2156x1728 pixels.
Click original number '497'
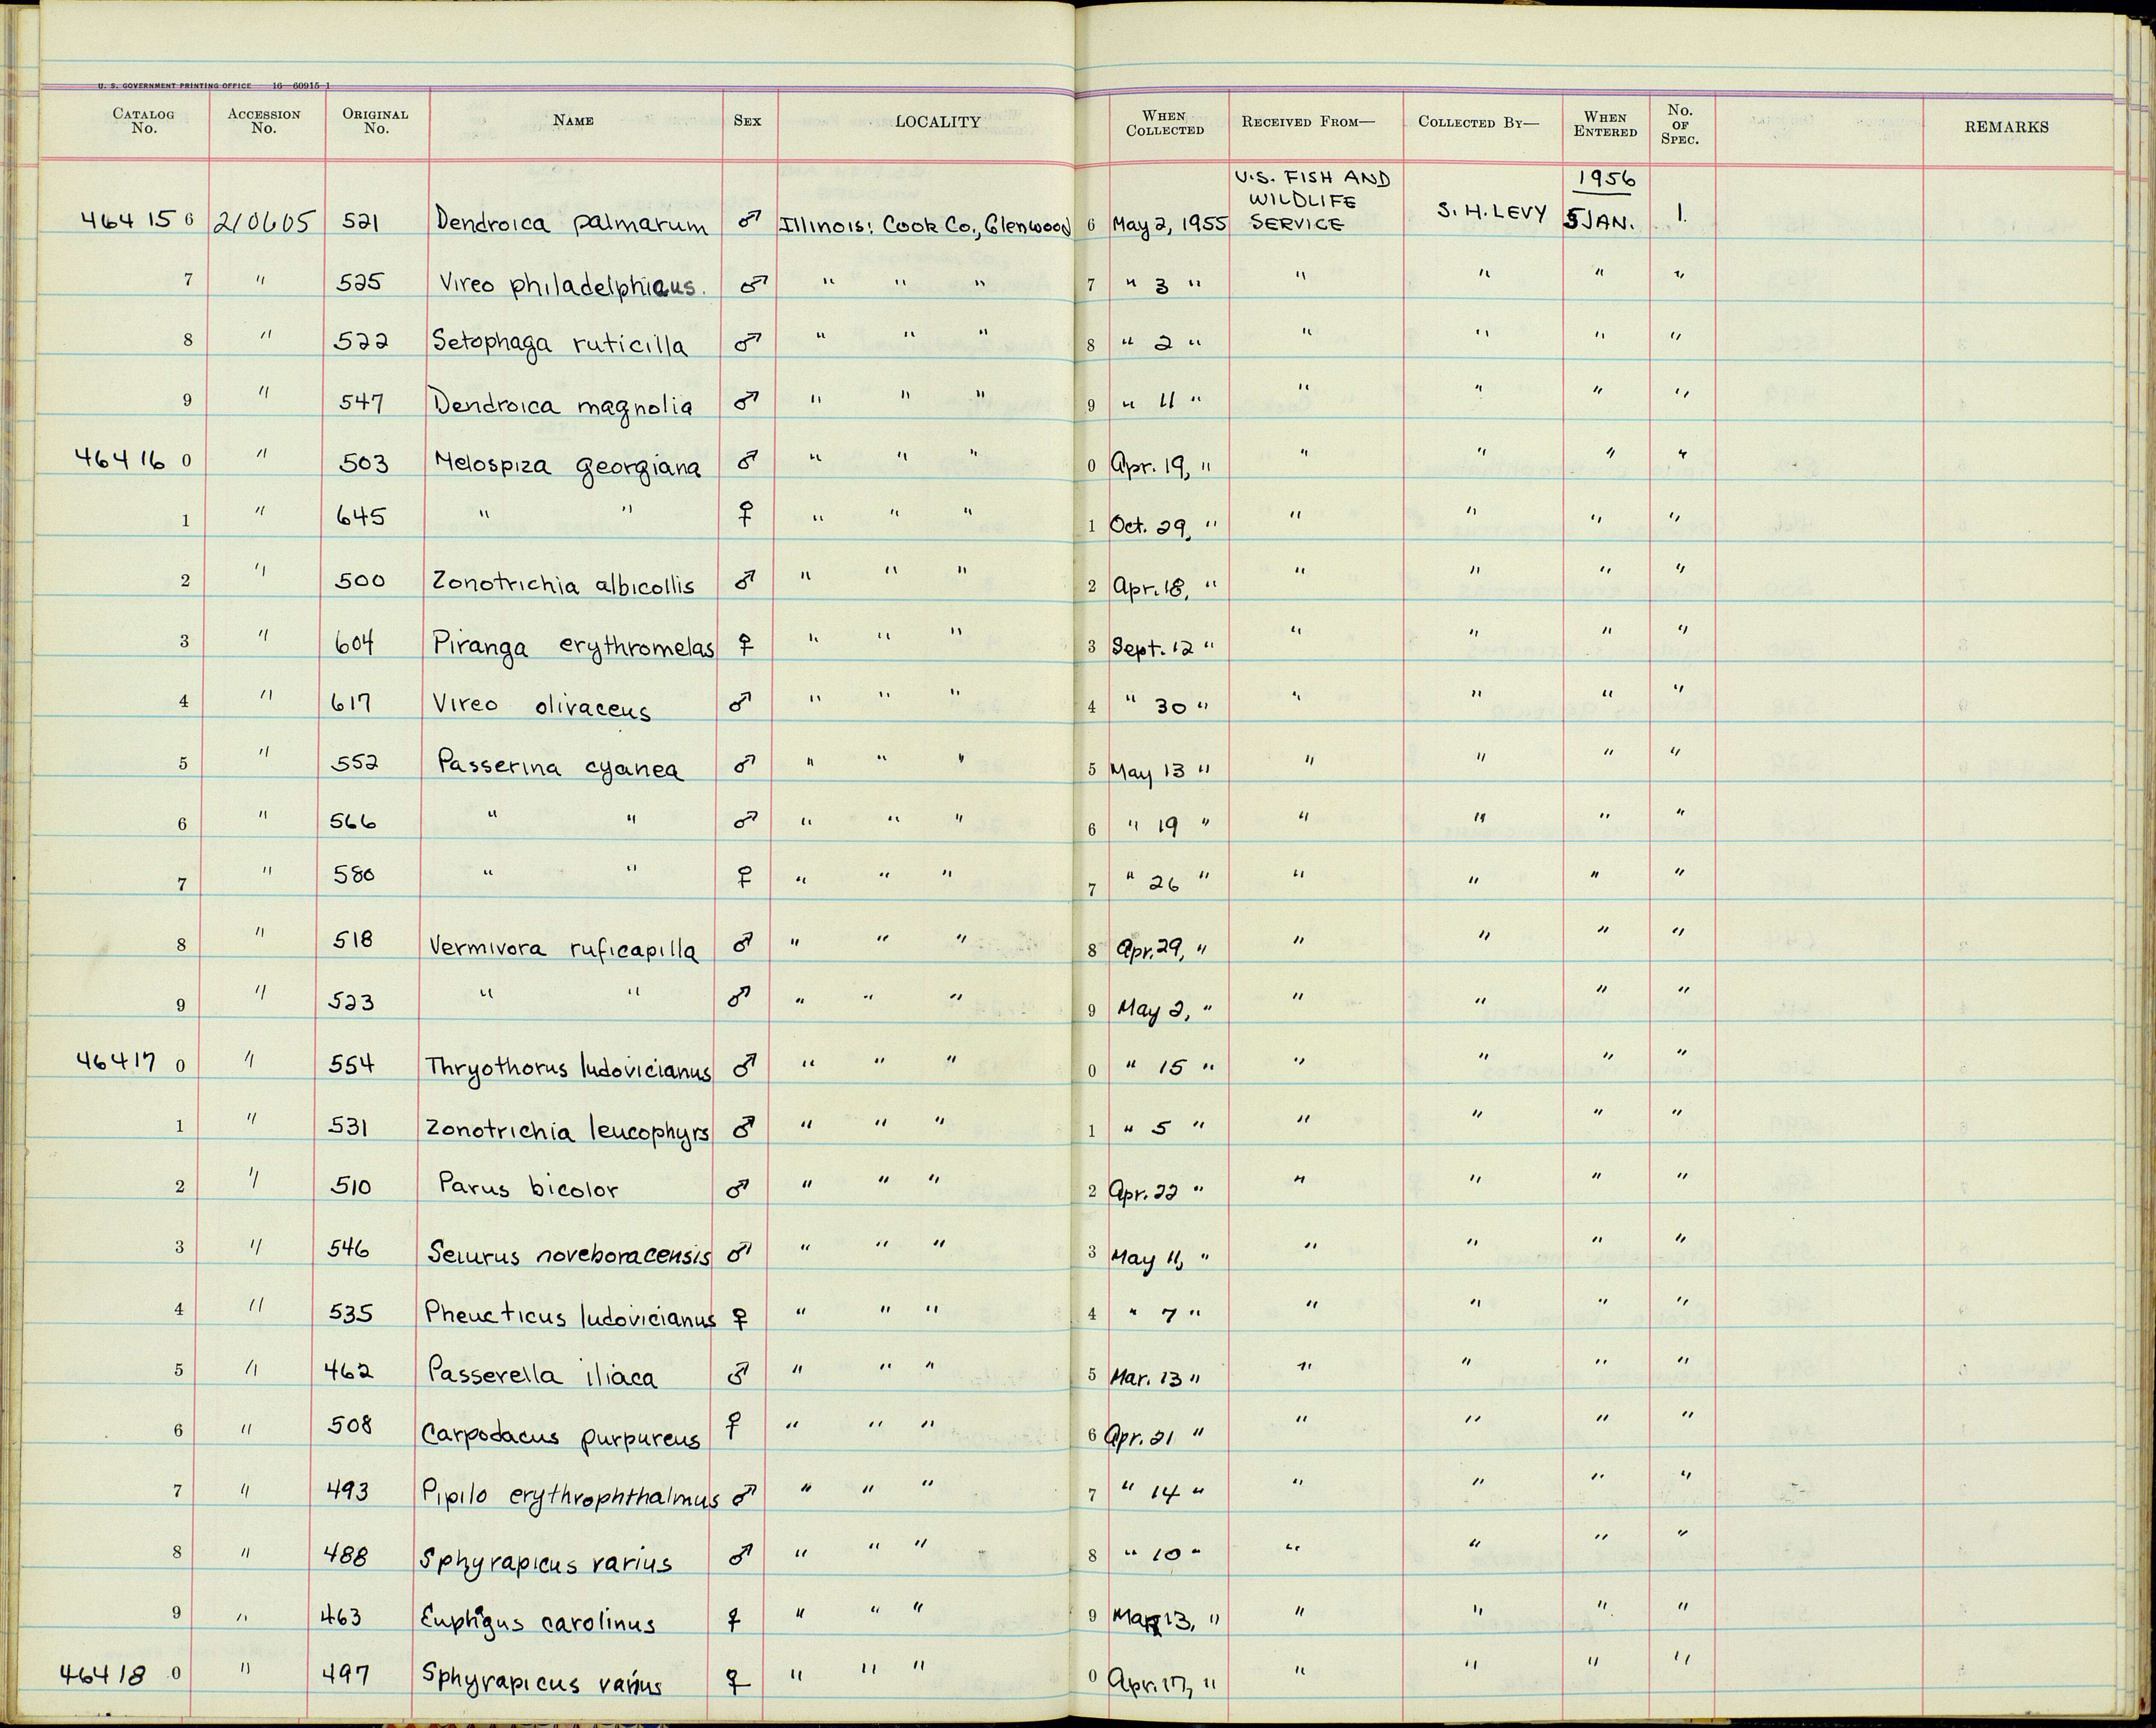point(345,1672)
